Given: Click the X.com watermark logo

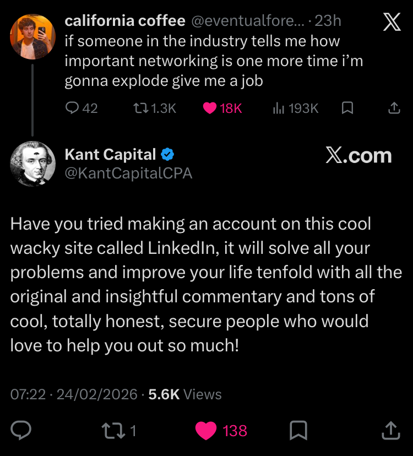Looking at the screenshot, I should (x=358, y=156).
